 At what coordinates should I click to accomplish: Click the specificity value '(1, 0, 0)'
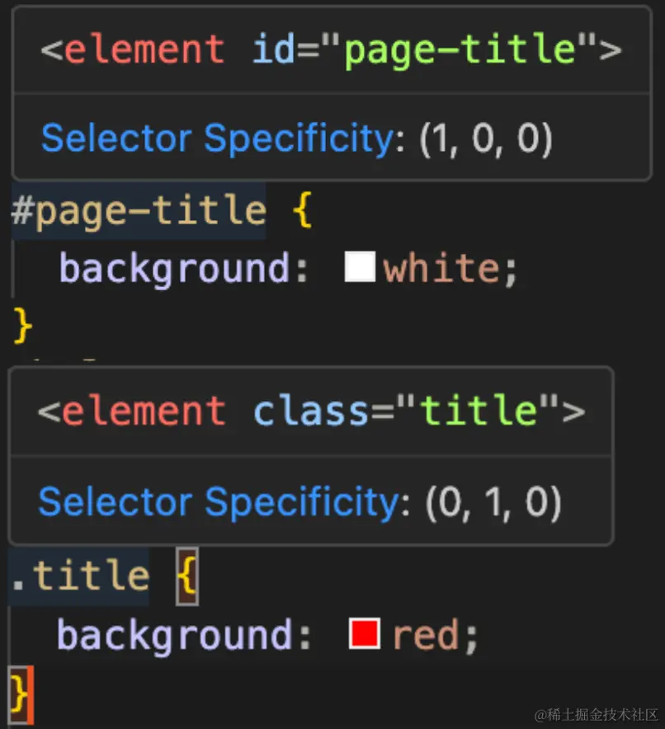click(x=487, y=139)
